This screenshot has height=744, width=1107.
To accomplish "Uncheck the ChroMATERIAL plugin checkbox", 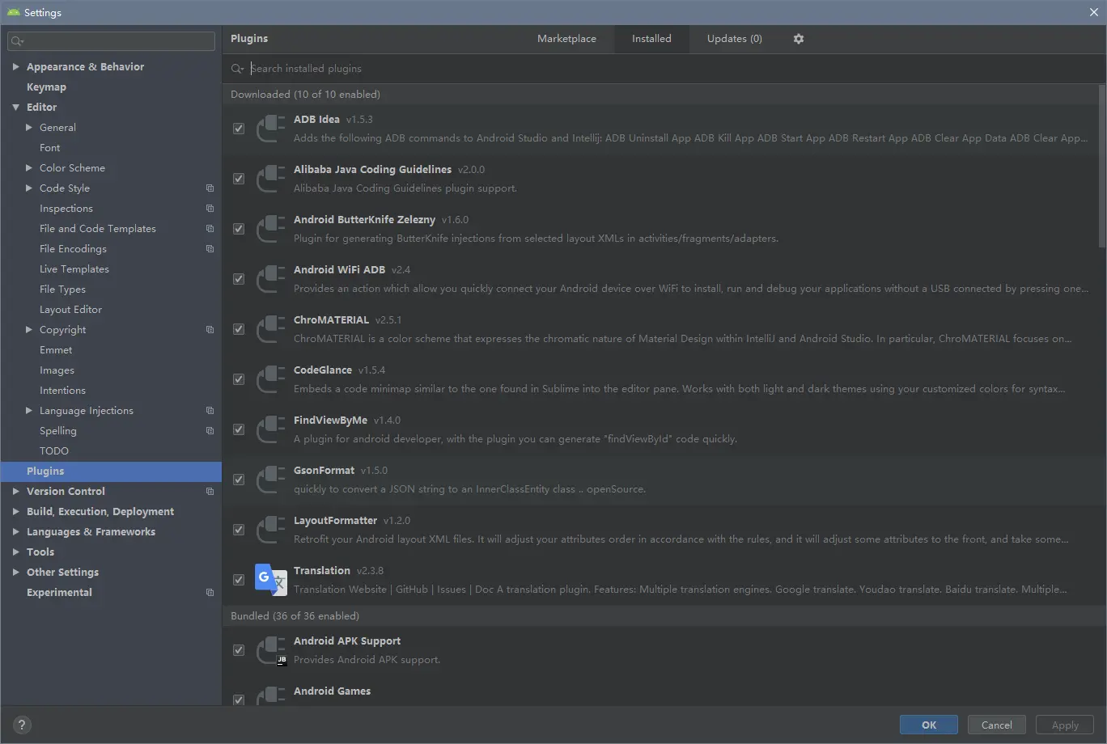I will click(x=239, y=329).
